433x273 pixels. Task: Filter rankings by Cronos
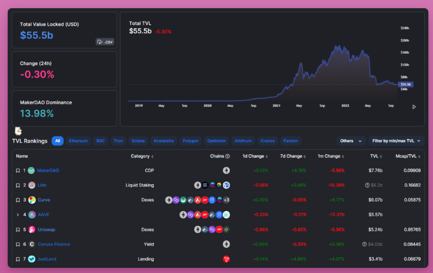267,141
